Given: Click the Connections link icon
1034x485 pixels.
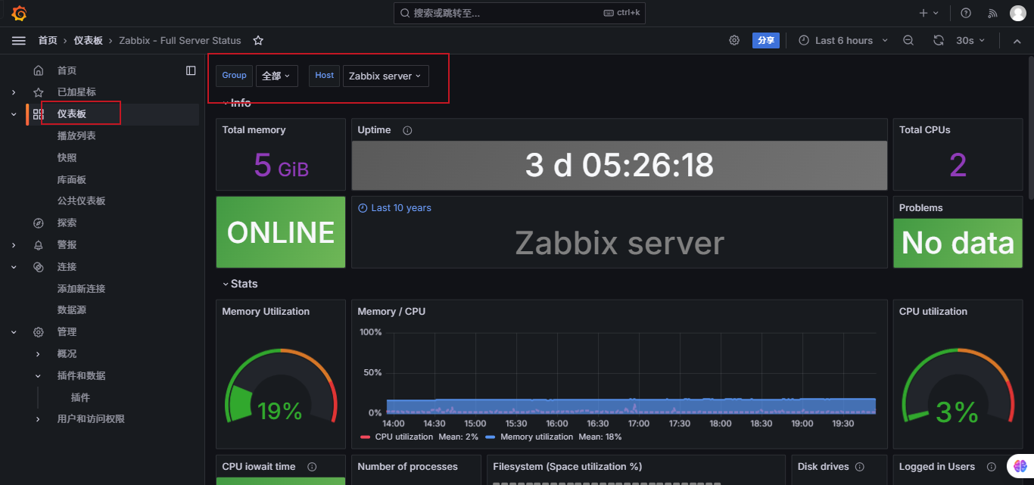Looking at the screenshot, I should (39, 267).
